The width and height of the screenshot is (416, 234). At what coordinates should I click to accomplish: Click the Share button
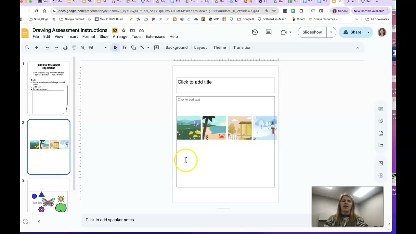point(352,32)
